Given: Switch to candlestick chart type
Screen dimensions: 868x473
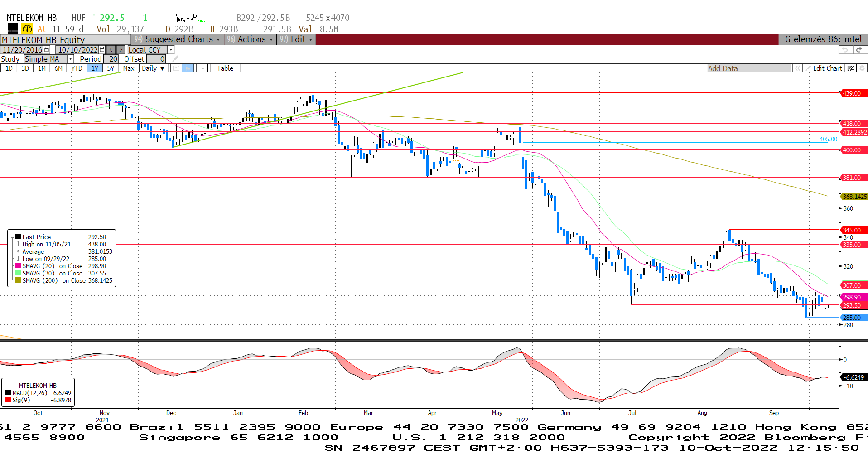Looking at the screenshot, I should click(x=188, y=68).
